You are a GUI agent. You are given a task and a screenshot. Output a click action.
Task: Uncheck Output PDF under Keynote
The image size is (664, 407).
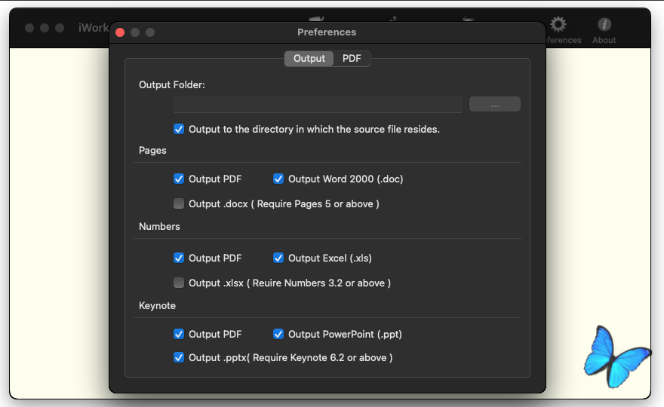pos(179,334)
